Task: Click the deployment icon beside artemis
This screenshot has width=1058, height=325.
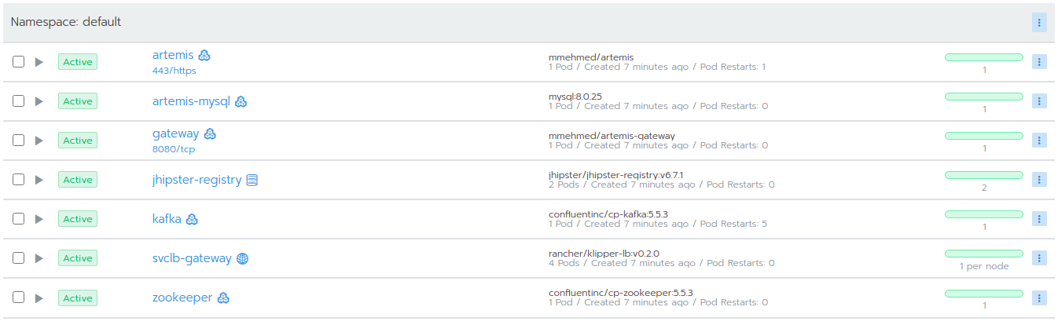Action: 204,55
